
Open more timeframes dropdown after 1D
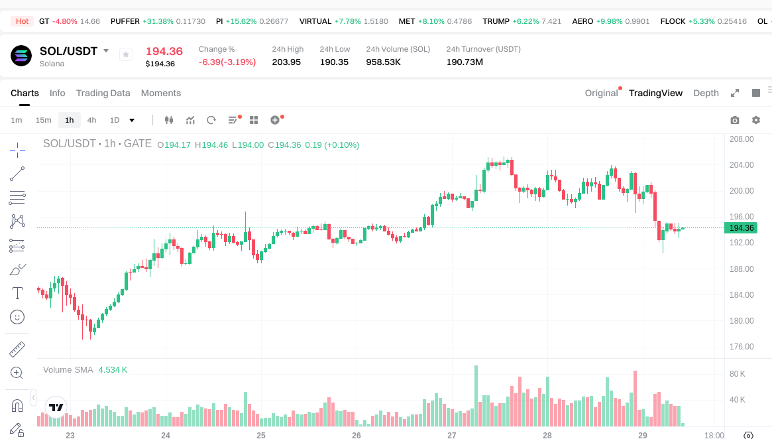point(132,120)
